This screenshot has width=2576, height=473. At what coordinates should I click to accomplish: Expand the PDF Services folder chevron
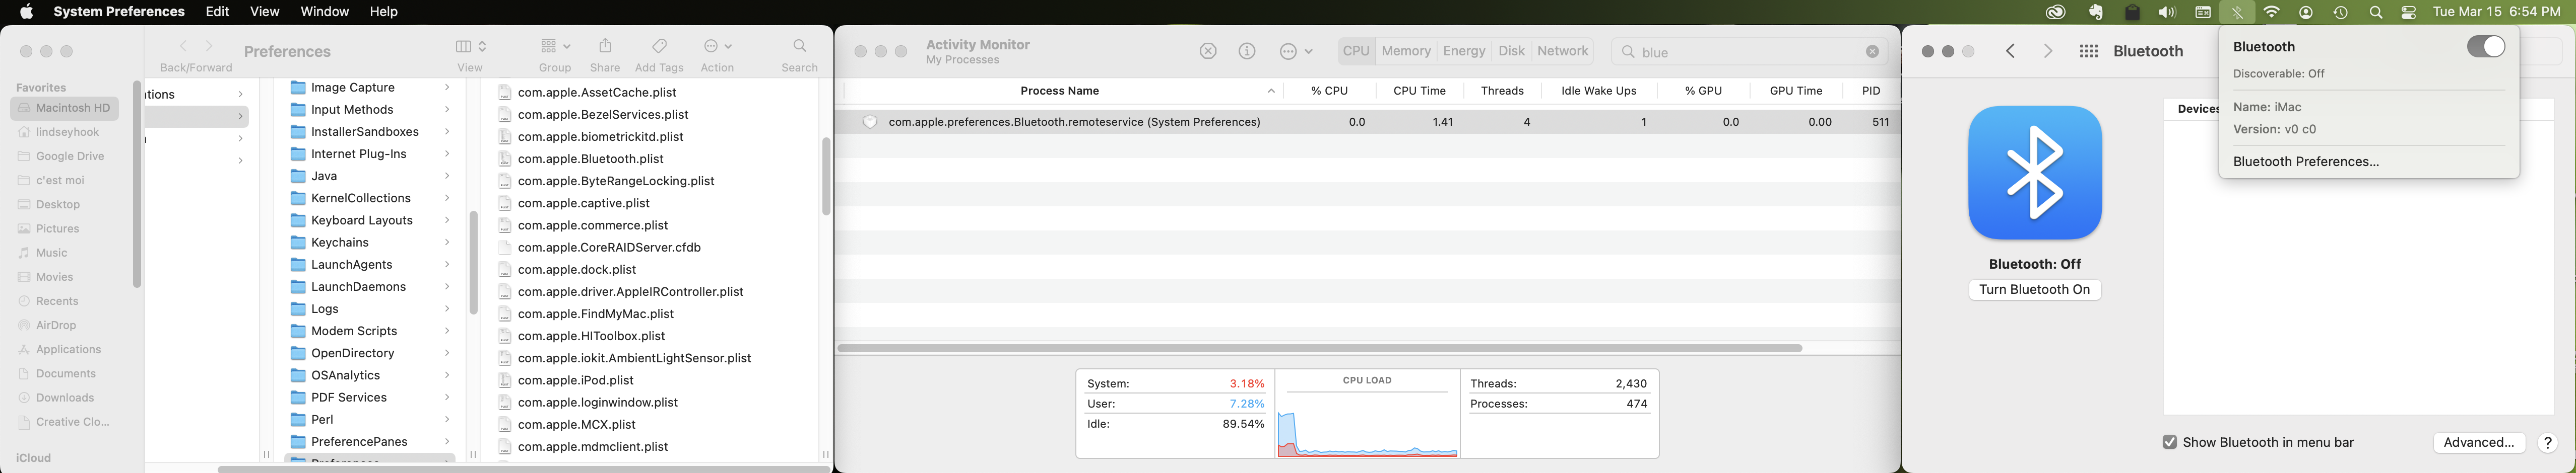pos(447,397)
